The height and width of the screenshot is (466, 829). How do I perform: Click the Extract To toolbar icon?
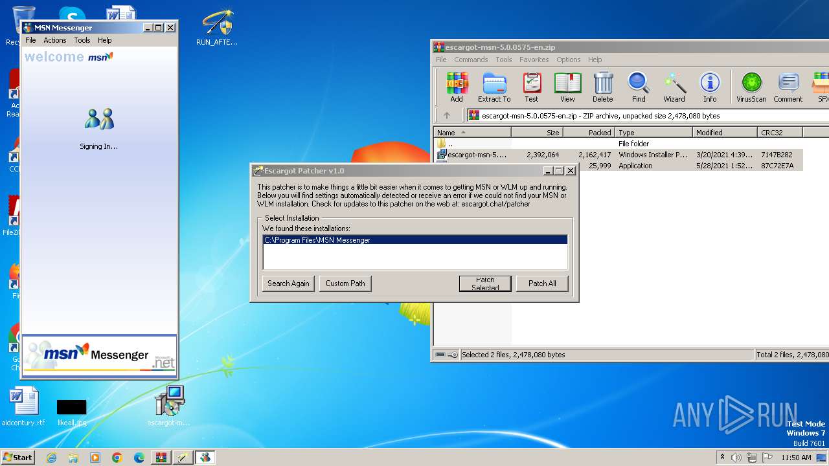click(x=494, y=87)
